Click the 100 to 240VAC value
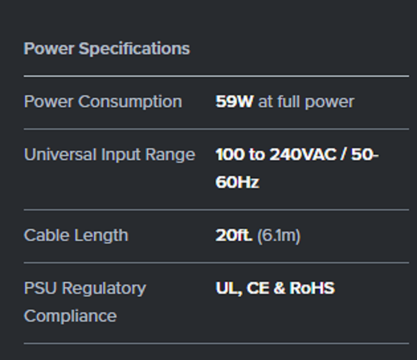Viewport: 417px width, 360px height. pos(276,154)
